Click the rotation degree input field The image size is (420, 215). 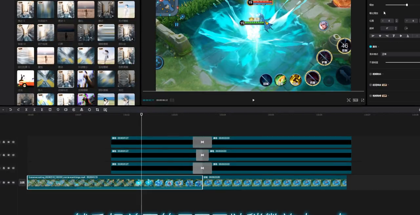click(388, 28)
